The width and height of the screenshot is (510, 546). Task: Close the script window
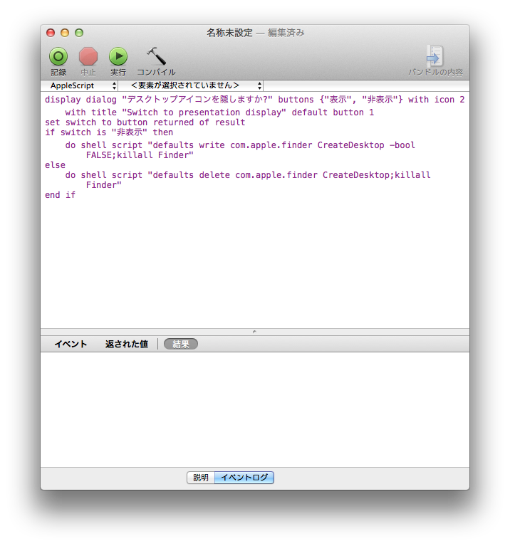[x=51, y=33]
